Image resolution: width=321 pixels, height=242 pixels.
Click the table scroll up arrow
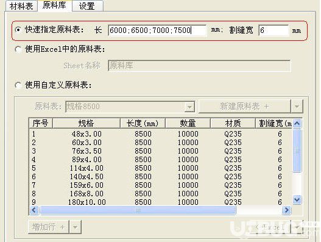[297, 123]
